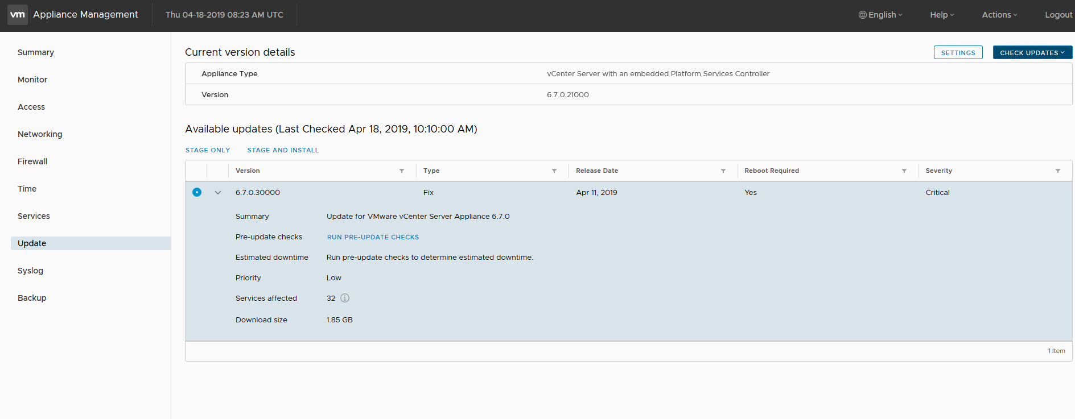The image size is (1075, 419).
Task: Open the Backup page from sidebar
Action: [x=32, y=298]
